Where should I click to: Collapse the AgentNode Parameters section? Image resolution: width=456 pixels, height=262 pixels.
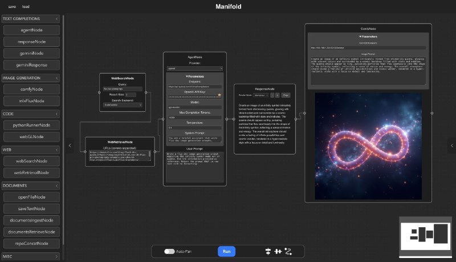point(195,76)
